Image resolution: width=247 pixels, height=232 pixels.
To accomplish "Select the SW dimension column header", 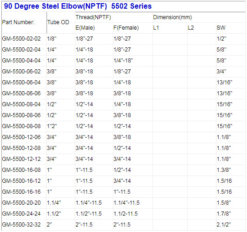I will tap(221, 28).
